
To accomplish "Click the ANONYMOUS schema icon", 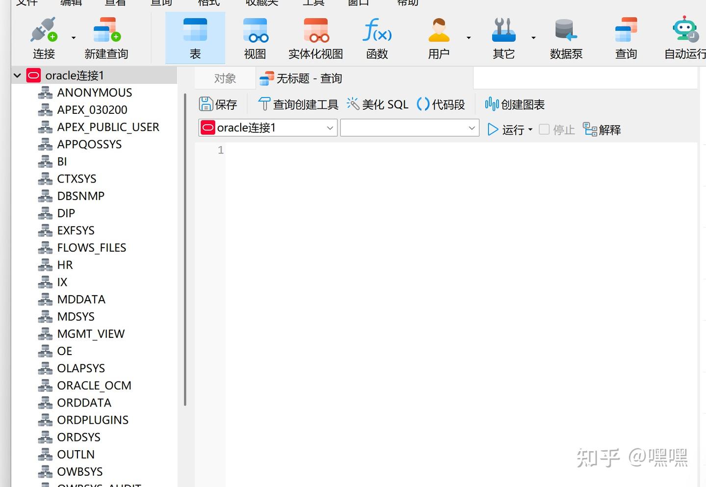I will [45, 93].
